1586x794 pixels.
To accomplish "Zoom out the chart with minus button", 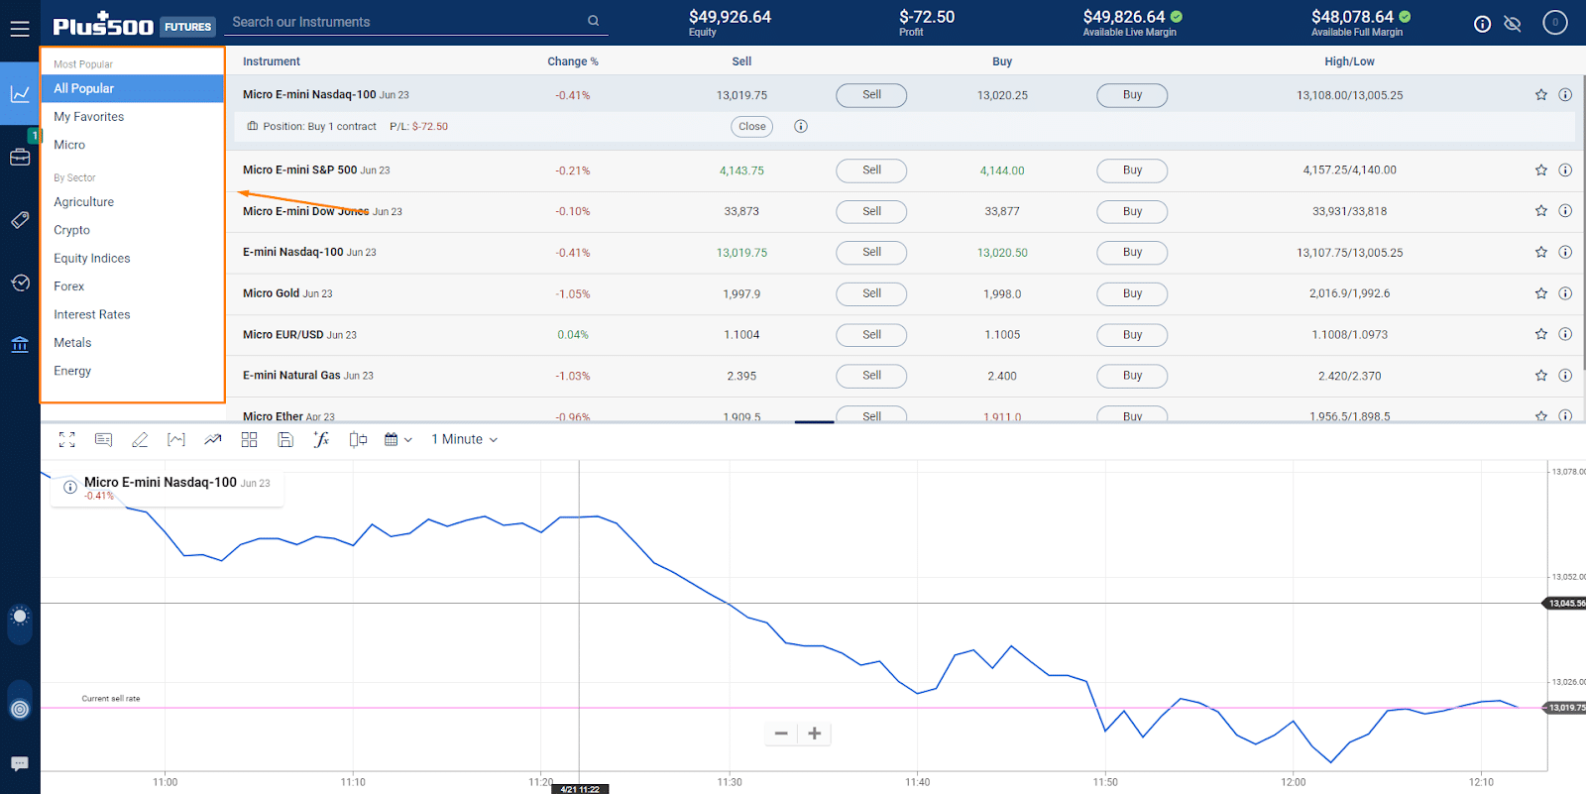I will [781, 734].
